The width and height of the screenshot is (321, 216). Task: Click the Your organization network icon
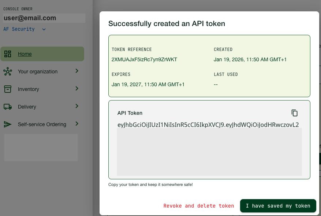pos(8,72)
